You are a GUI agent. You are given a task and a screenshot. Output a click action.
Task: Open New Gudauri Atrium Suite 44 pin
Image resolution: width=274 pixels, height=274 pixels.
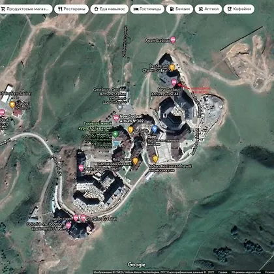(174, 82)
